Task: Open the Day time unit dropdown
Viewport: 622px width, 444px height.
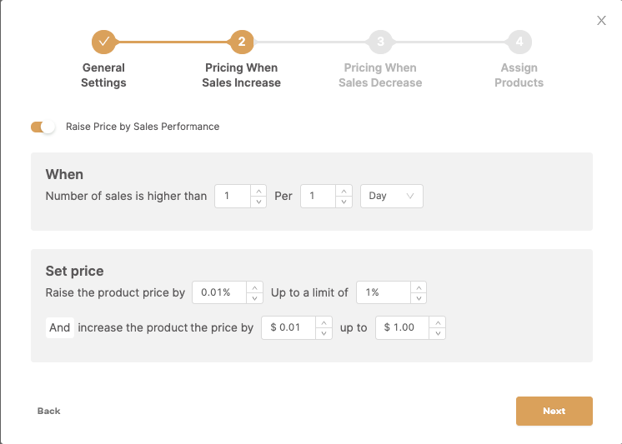Action: point(392,196)
